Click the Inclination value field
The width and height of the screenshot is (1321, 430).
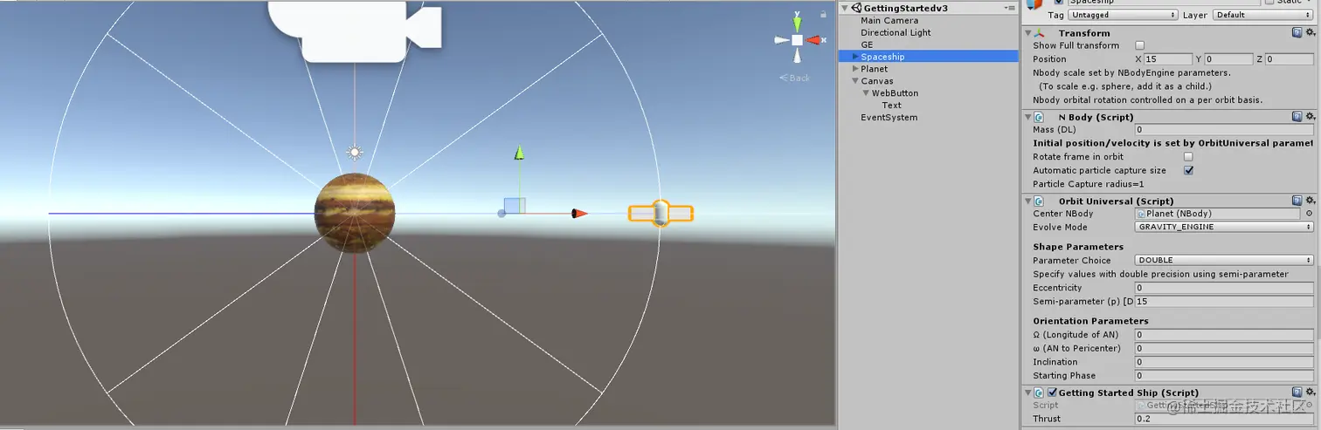1224,362
